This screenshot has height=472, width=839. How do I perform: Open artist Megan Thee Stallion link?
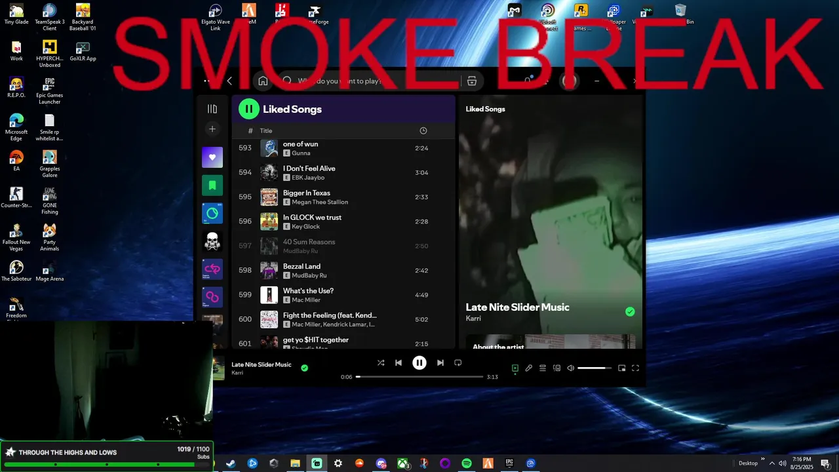pyautogui.click(x=320, y=202)
